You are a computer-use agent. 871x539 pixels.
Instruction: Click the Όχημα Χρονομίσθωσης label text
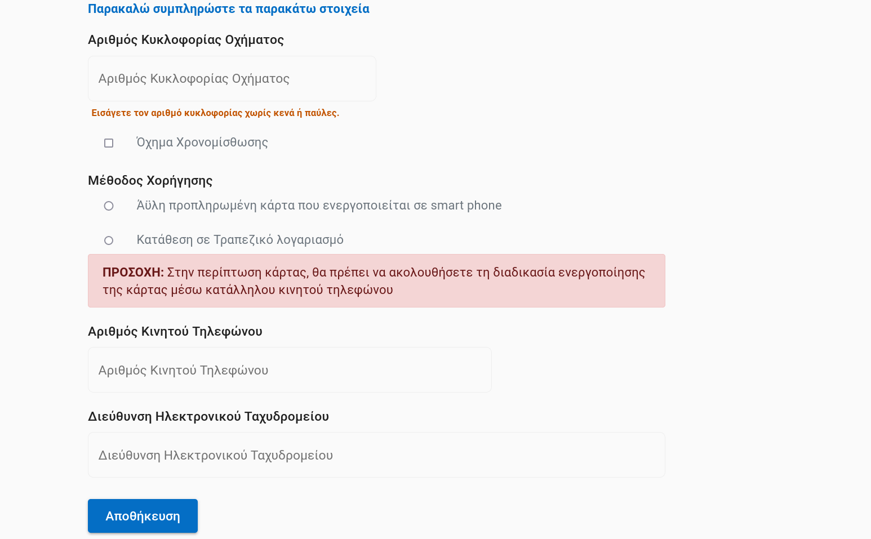coord(202,142)
